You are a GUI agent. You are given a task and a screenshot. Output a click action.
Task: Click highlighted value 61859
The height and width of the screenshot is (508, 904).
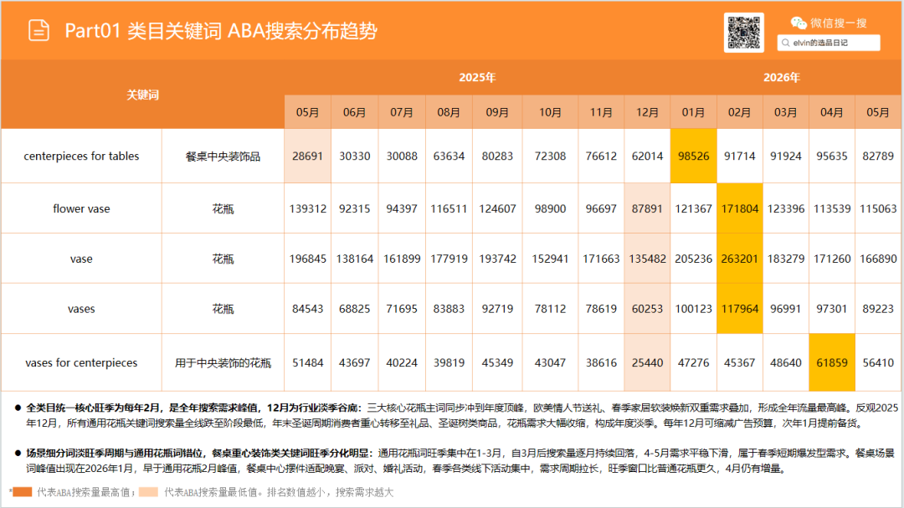pos(832,362)
